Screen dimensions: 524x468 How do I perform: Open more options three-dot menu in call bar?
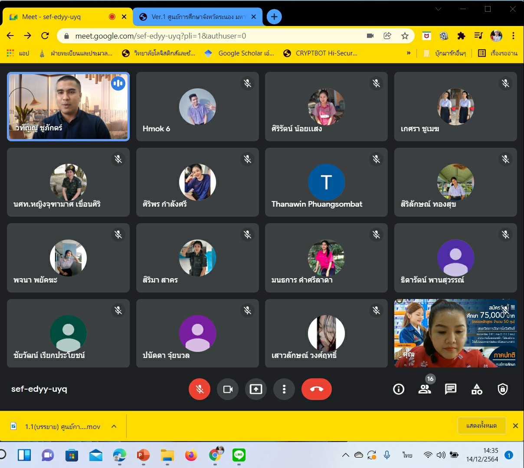284,389
